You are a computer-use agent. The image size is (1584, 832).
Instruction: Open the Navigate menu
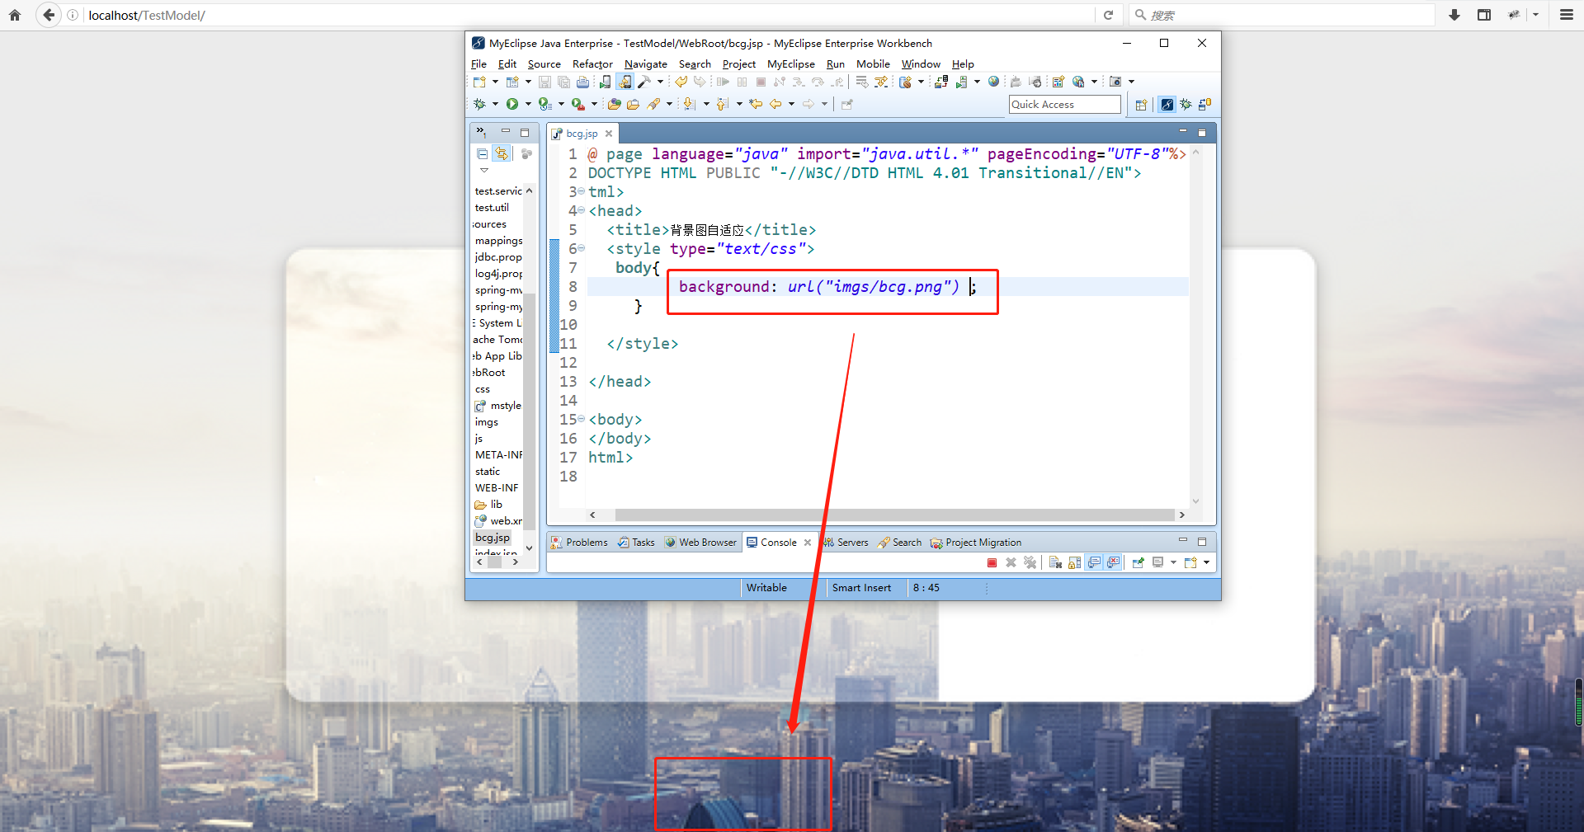(x=645, y=63)
